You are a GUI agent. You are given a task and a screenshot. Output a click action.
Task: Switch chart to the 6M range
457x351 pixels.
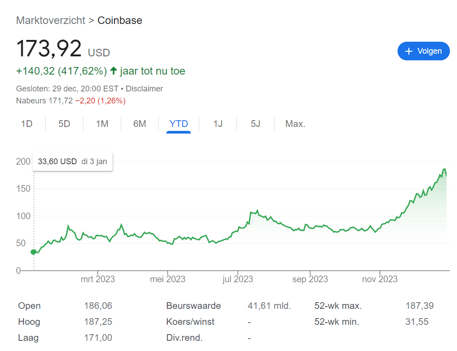click(140, 124)
